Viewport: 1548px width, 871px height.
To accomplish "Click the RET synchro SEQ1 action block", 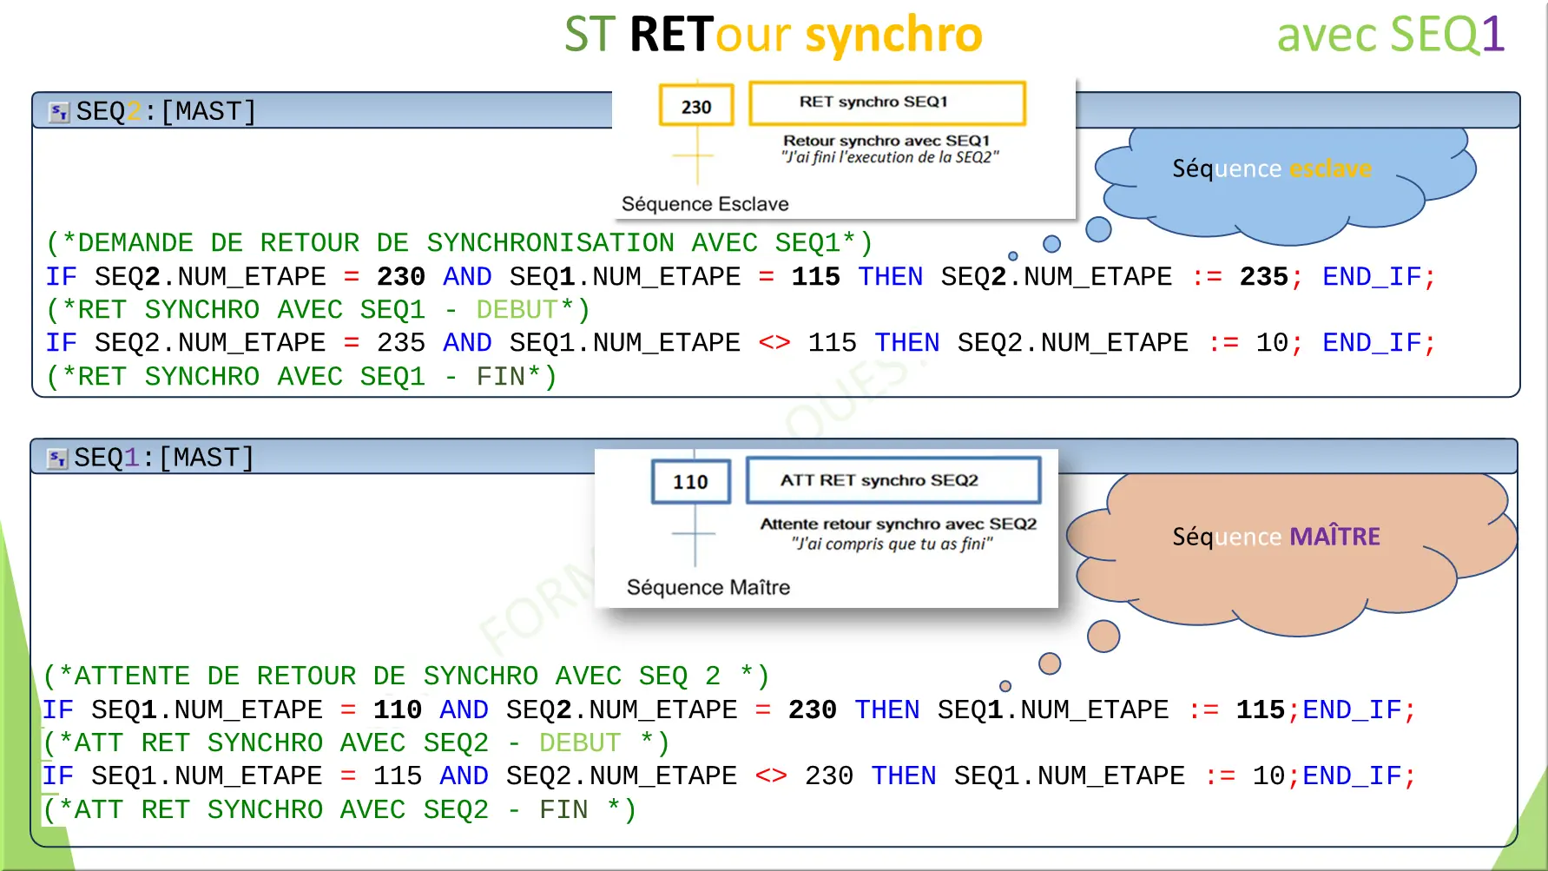I will [886, 102].
